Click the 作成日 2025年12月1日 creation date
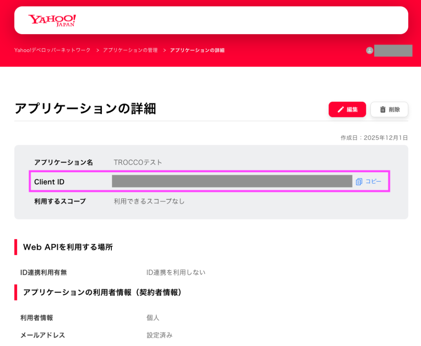This screenshot has height=346, width=421. click(x=374, y=137)
